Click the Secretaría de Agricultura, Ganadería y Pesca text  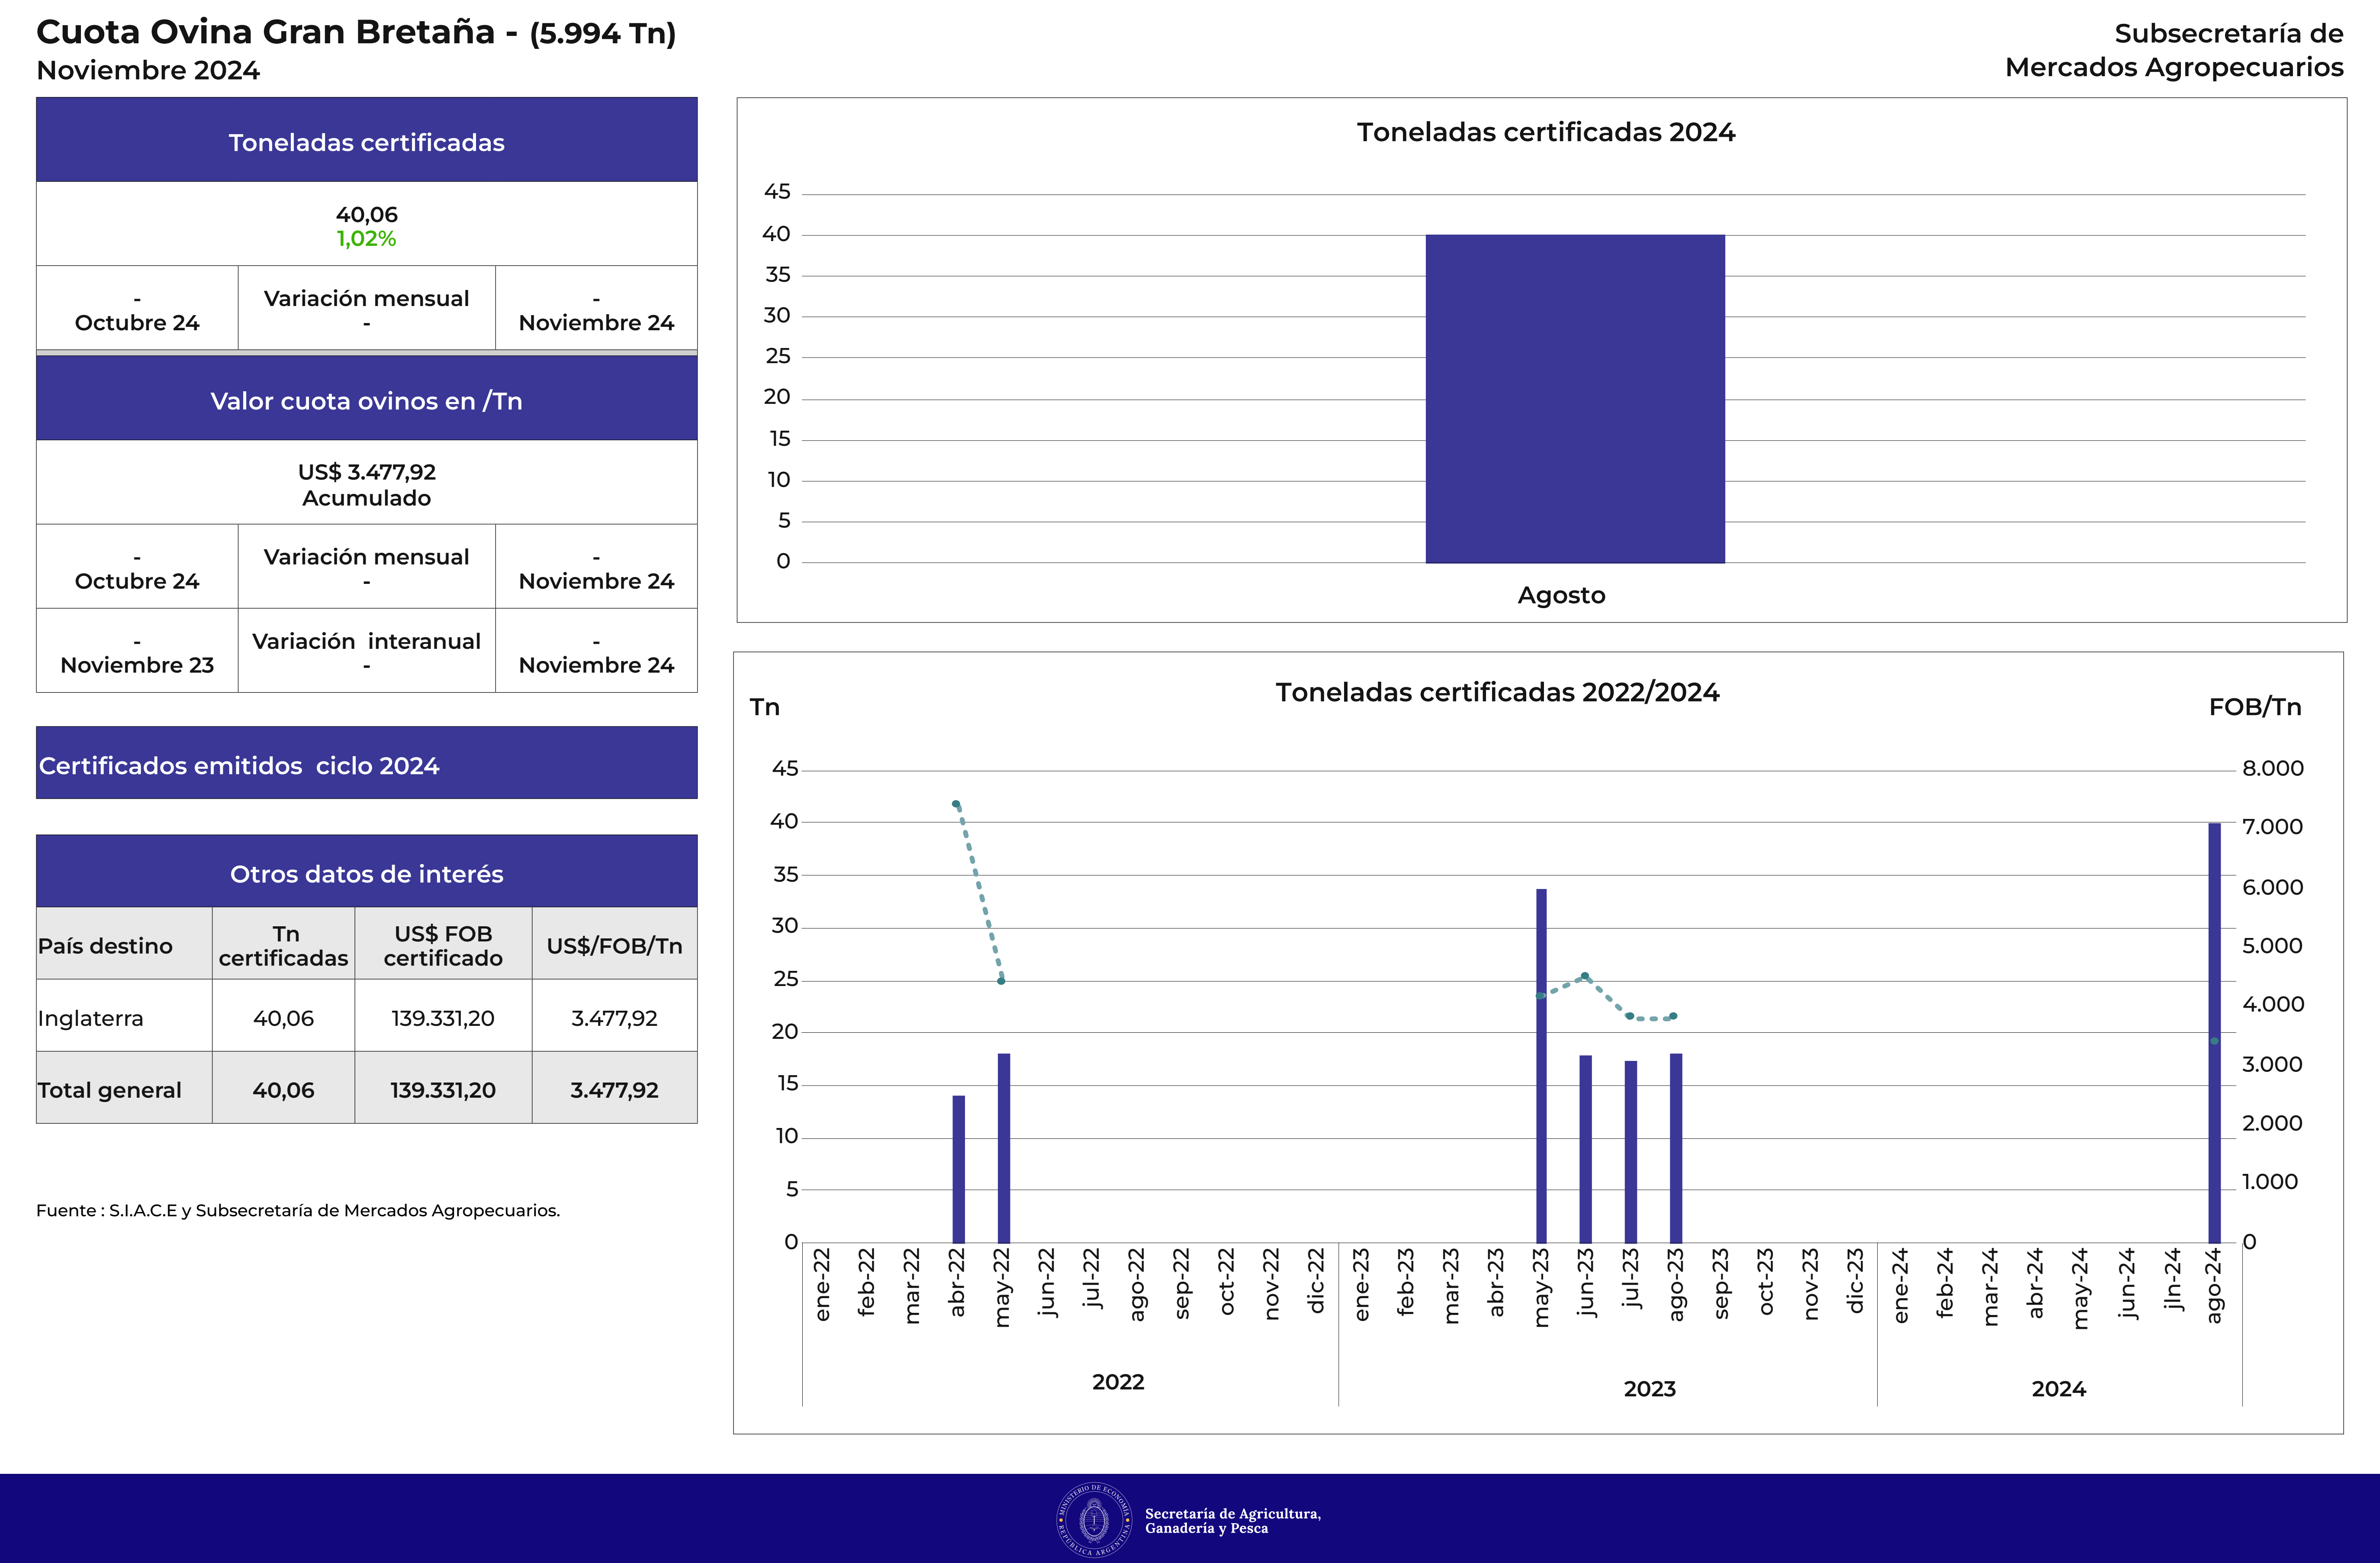(1232, 1520)
